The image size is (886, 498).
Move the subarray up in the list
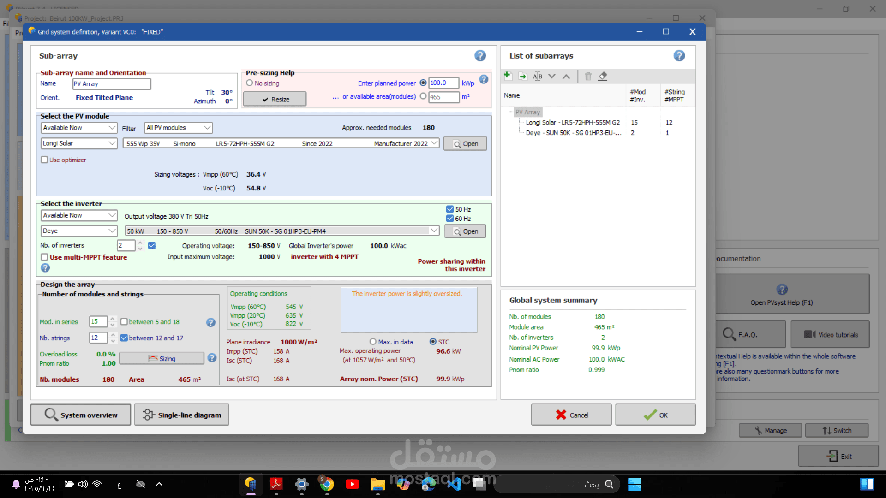pos(566,76)
